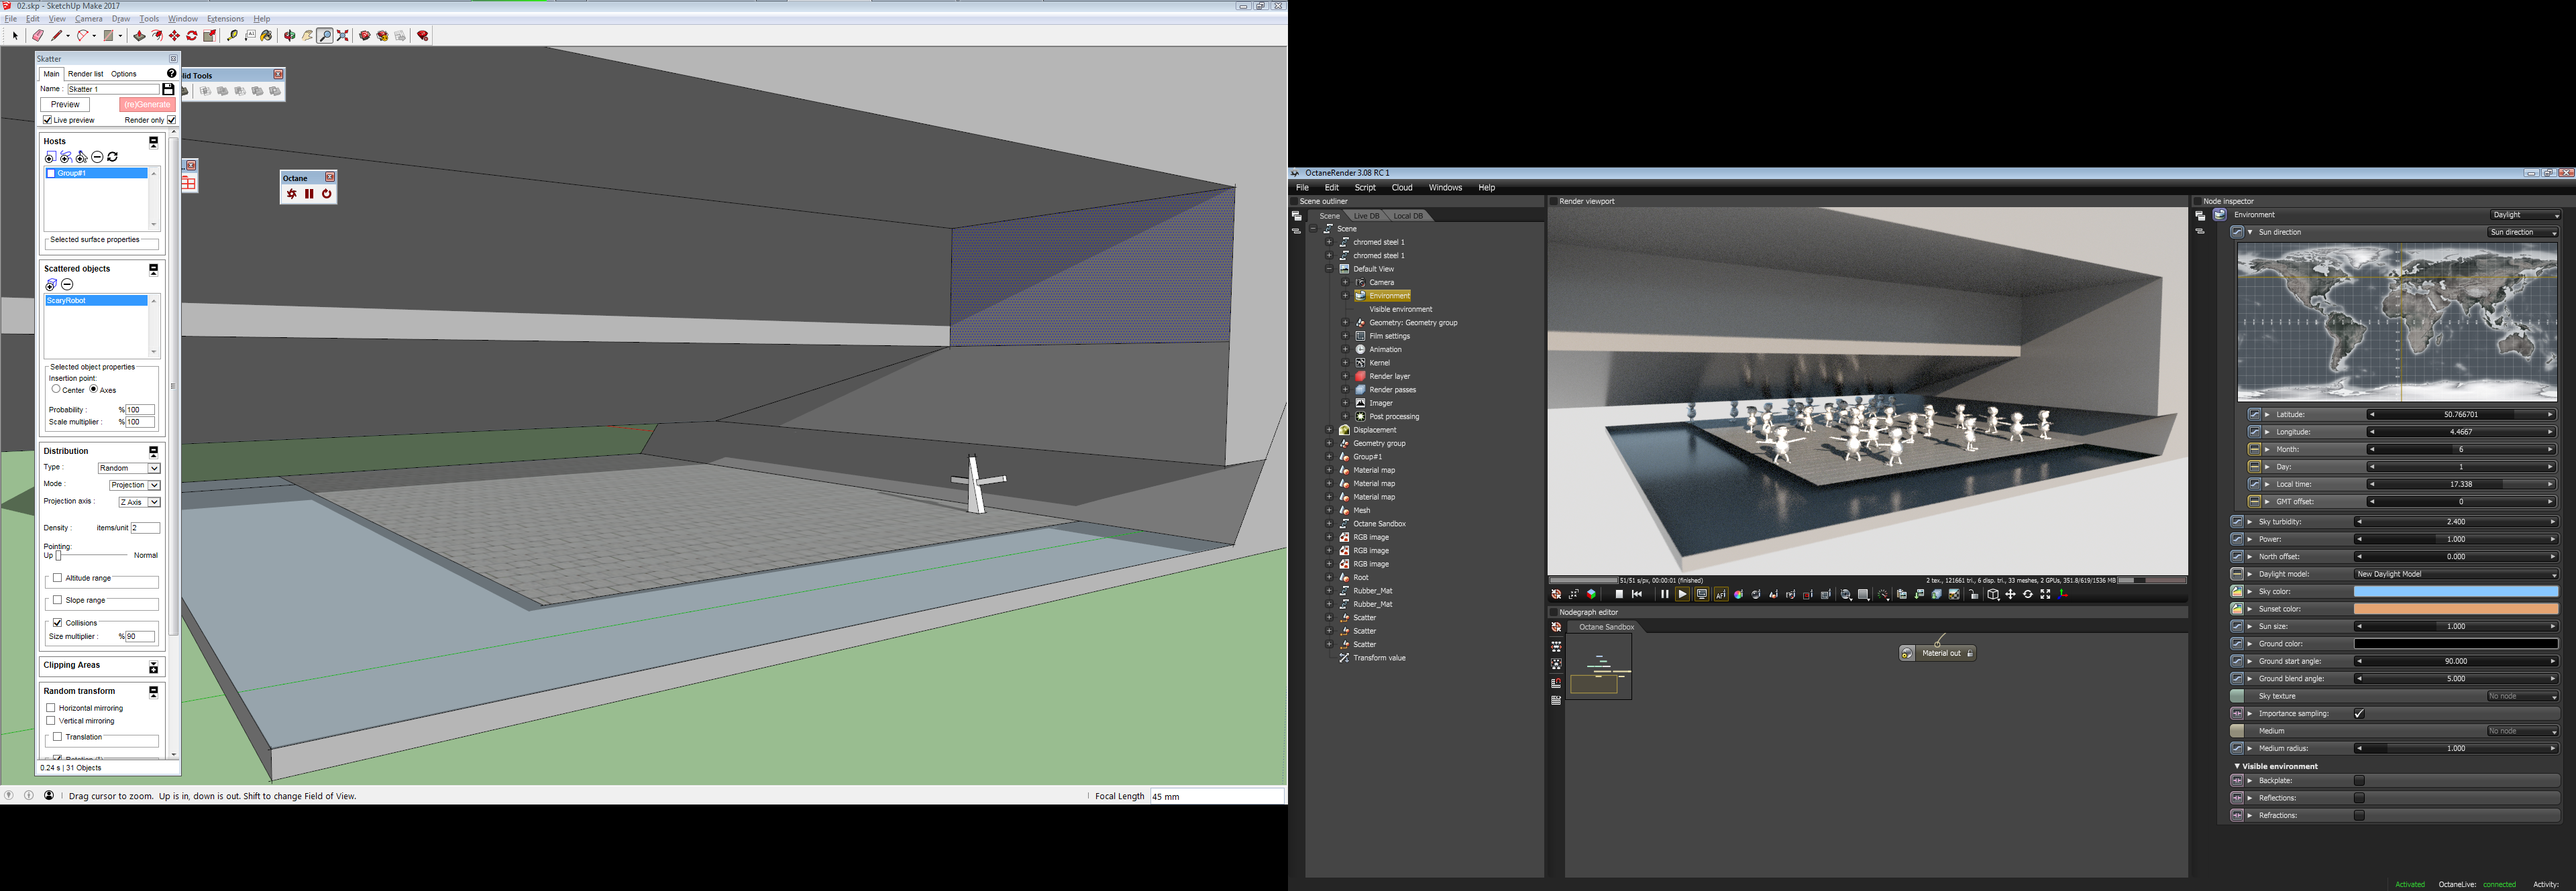Click the Skatter Preview button

coord(65,105)
